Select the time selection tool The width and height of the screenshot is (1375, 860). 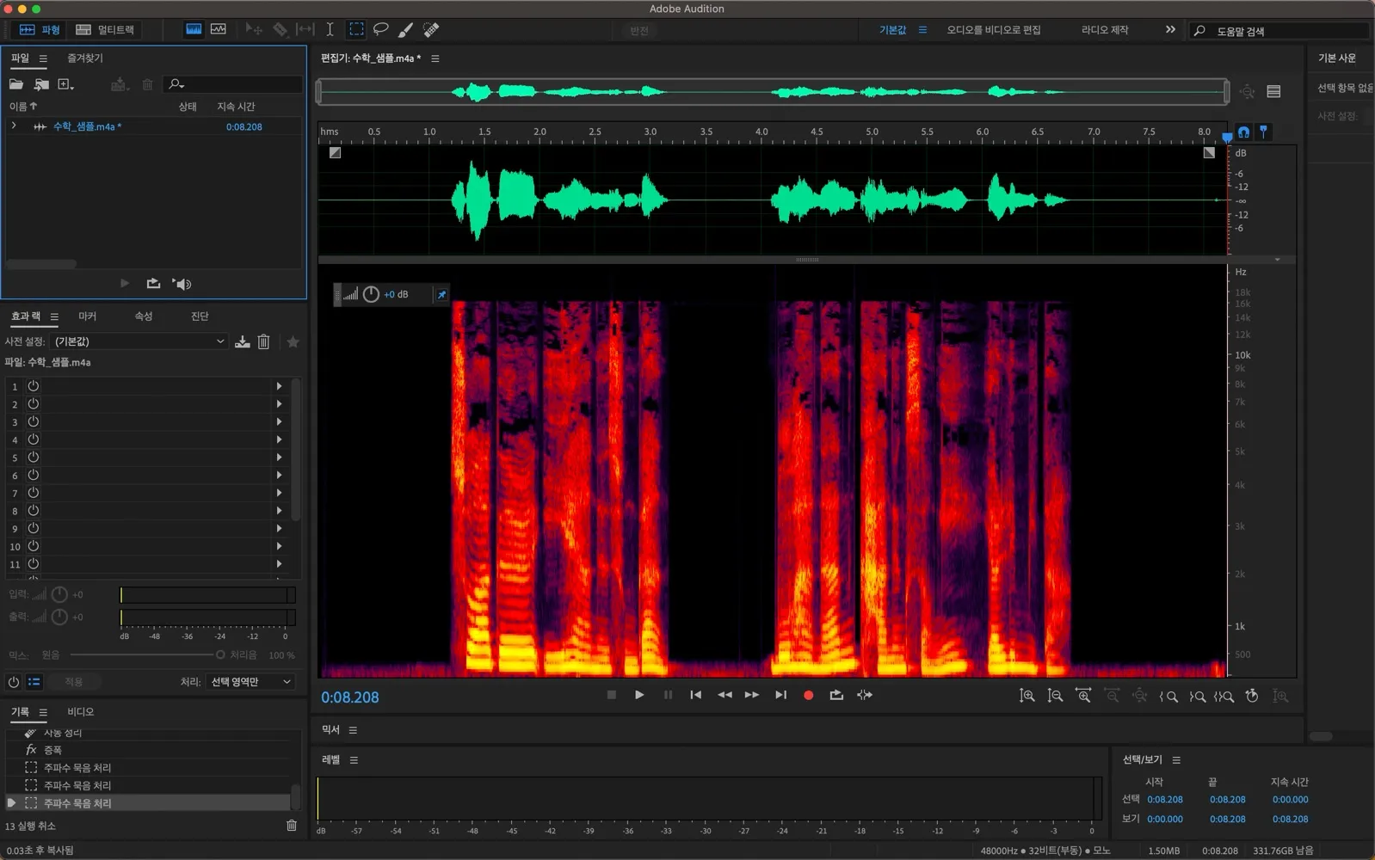[330, 29]
